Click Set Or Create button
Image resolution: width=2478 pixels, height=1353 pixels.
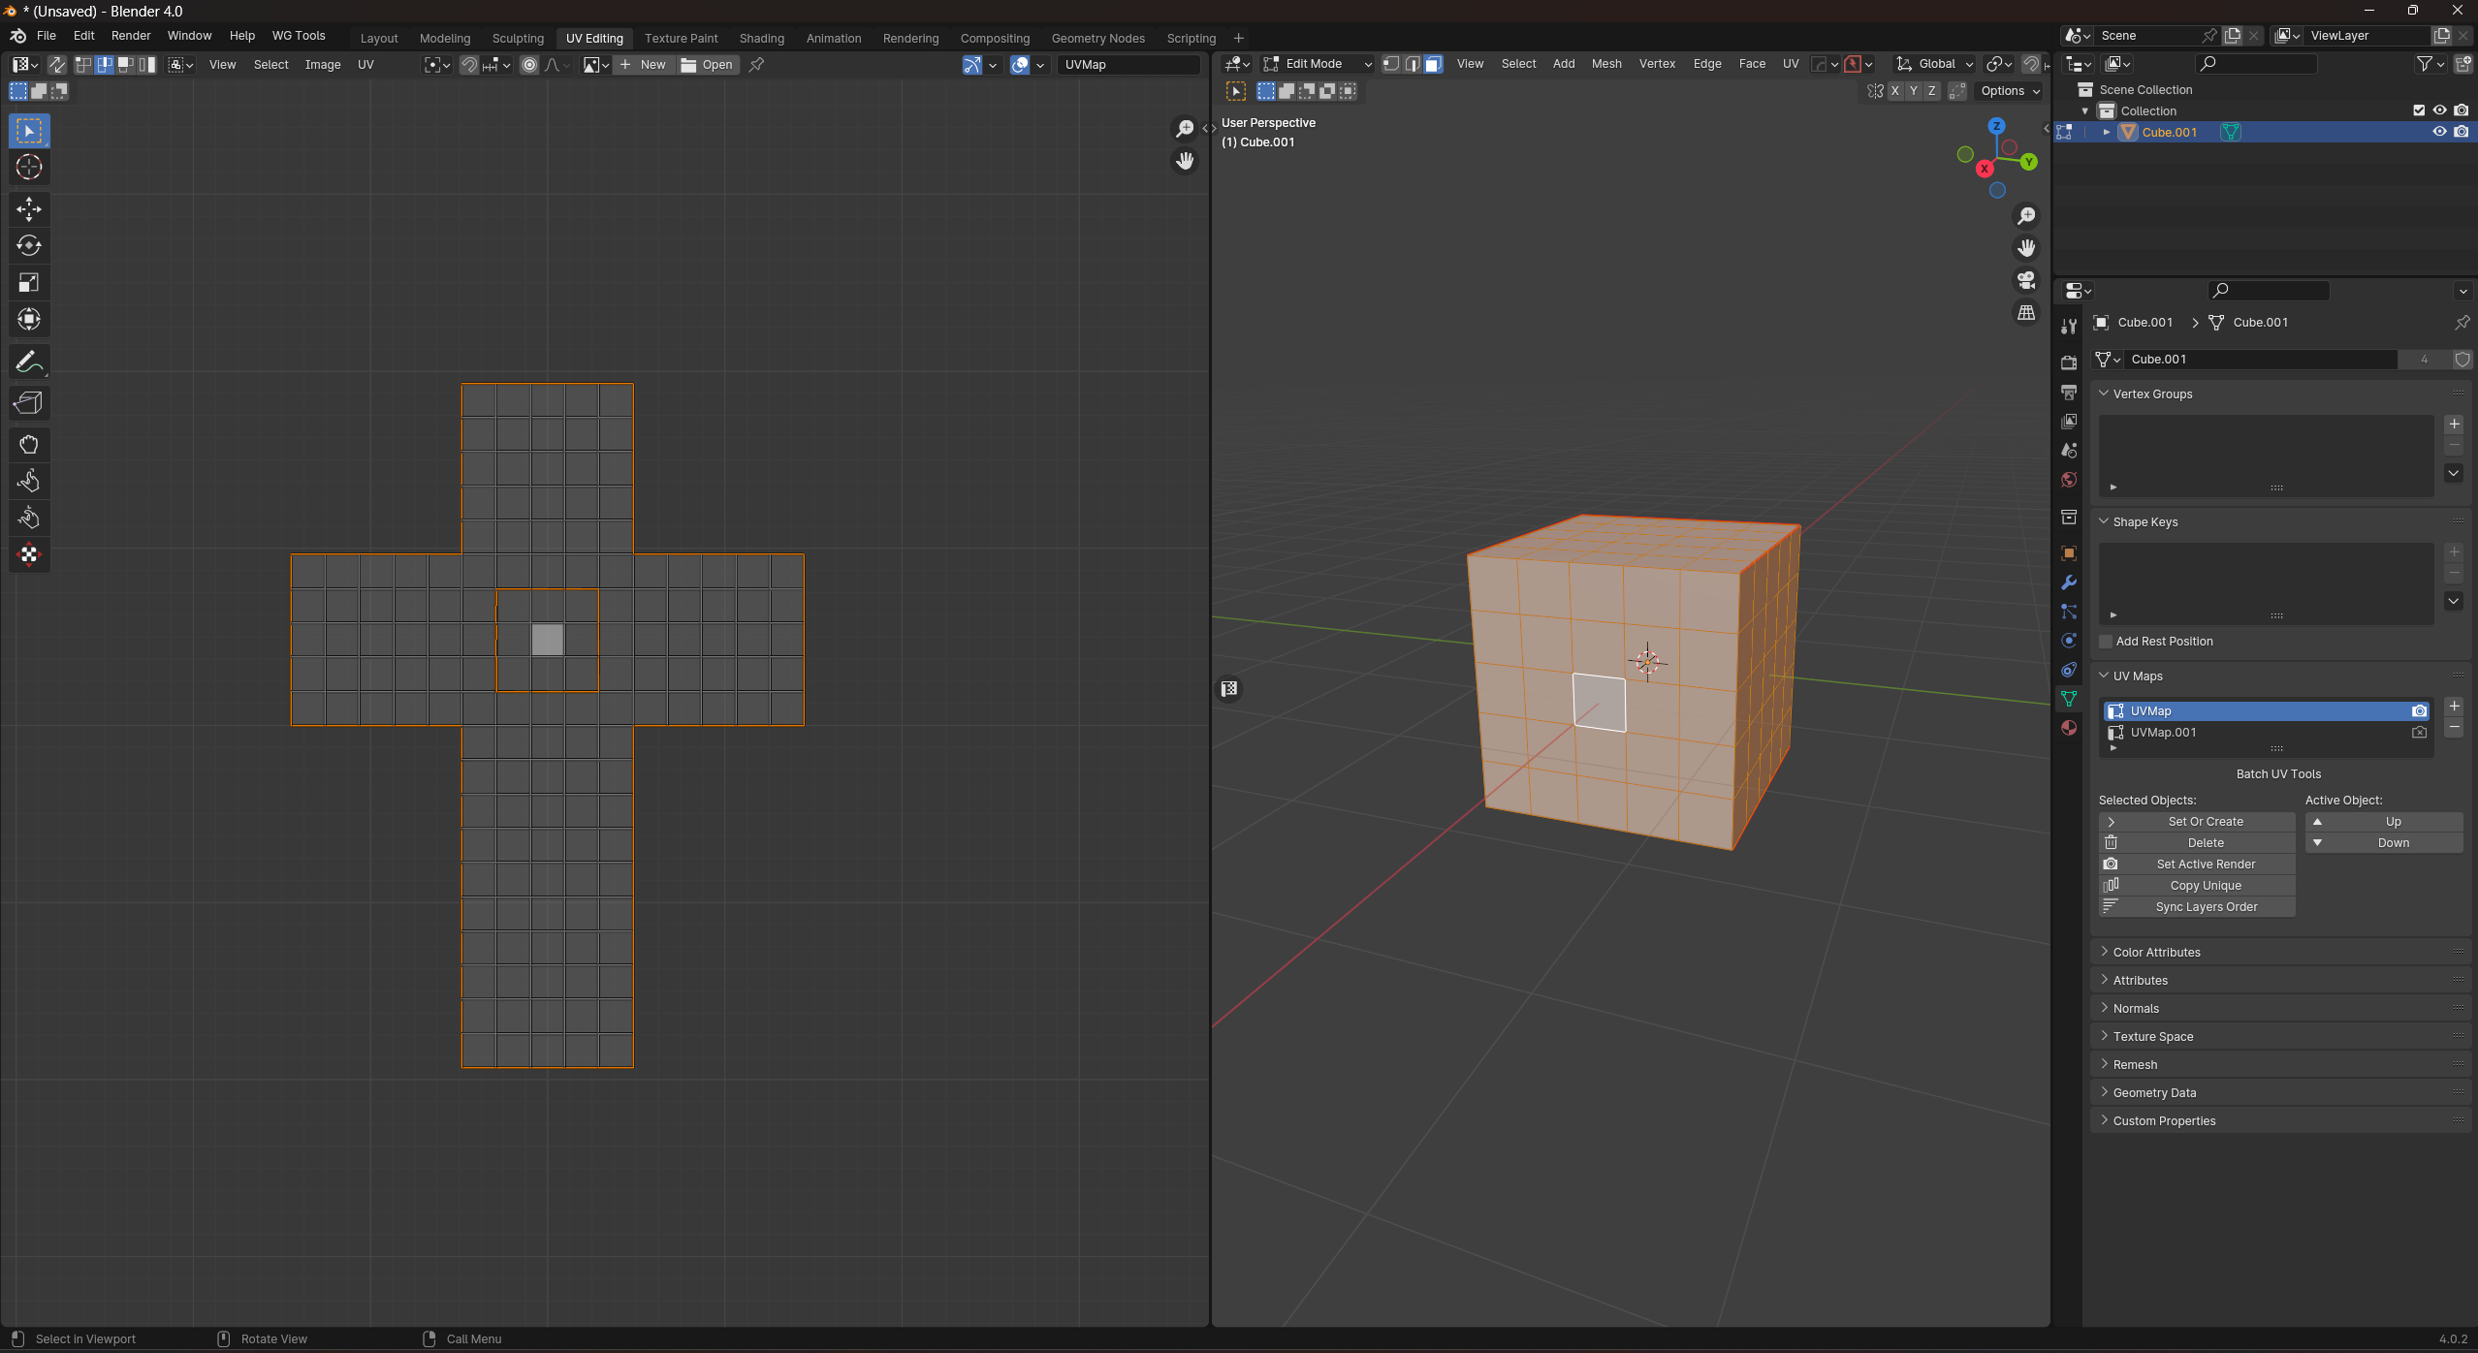2197,822
